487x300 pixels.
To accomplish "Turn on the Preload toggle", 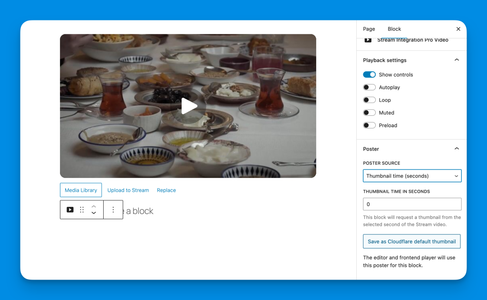I will click(370, 125).
